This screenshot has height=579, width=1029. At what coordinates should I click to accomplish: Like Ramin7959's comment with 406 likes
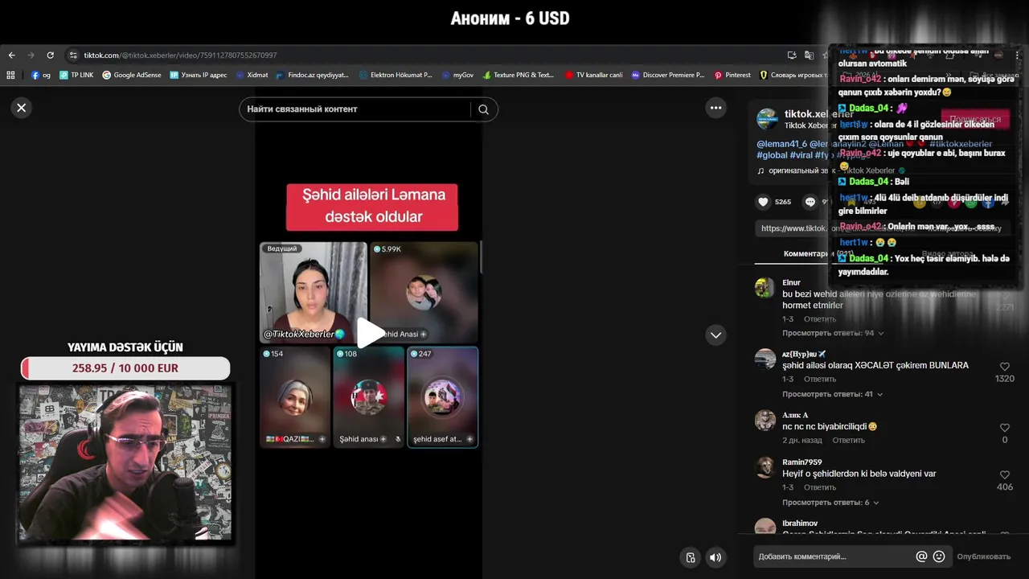point(1004,475)
